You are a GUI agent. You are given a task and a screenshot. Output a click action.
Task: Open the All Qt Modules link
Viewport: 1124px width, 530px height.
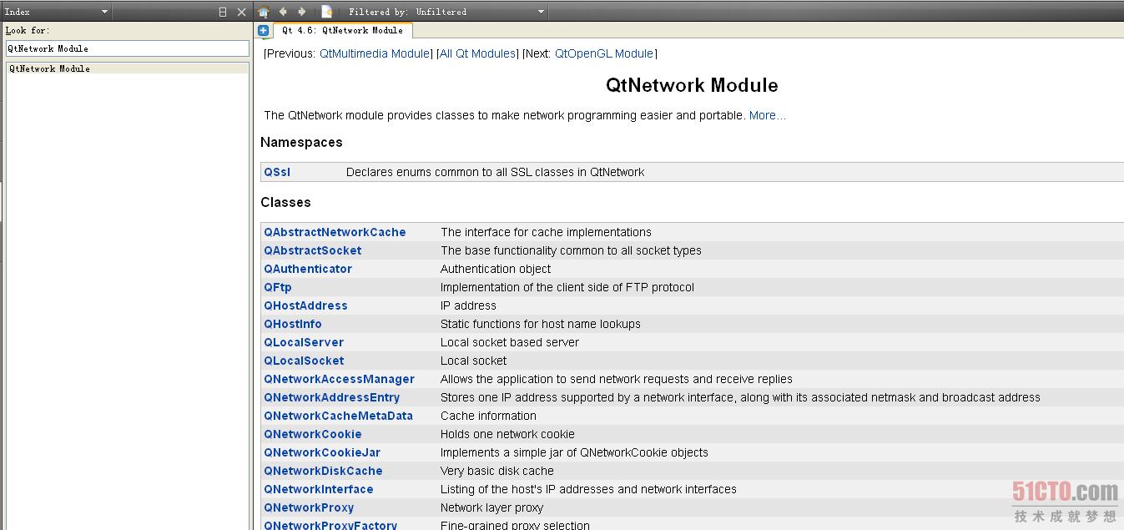pos(478,53)
